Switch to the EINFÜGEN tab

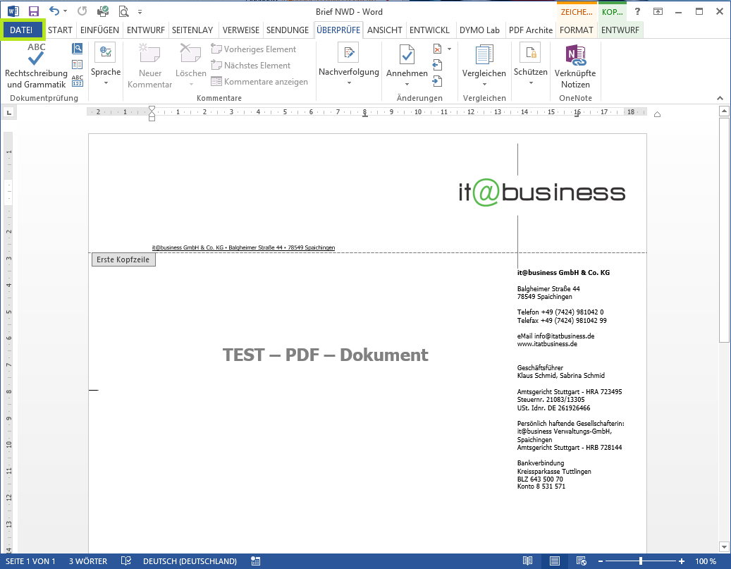(x=99, y=30)
